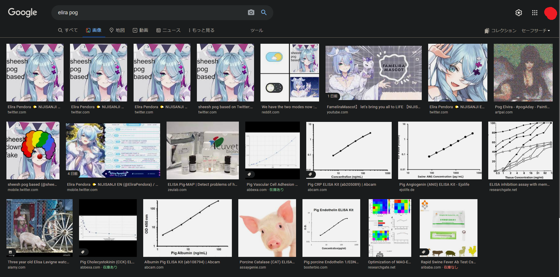The width and height of the screenshot is (560, 277).
Task: Expand the セーフサーチ dropdown
Action: click(x=536, y=31)
